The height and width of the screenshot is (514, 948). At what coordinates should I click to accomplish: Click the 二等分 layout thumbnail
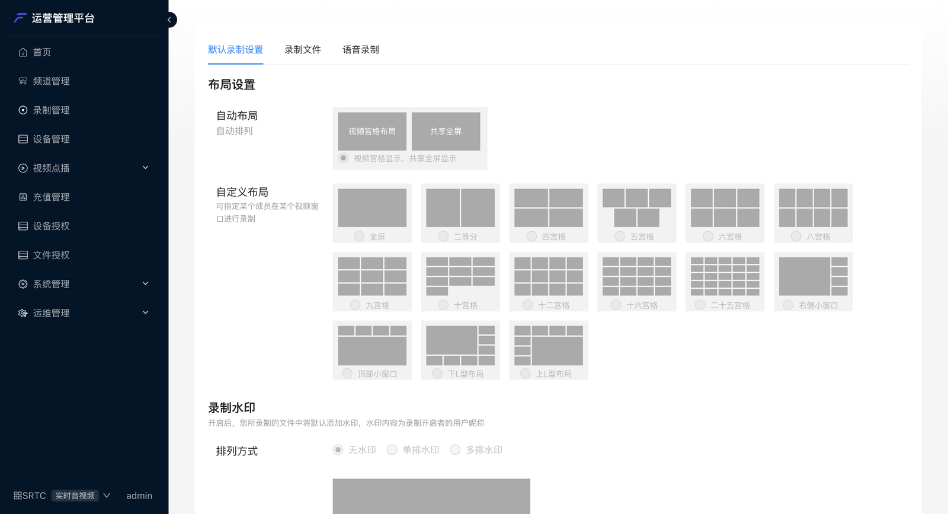click(x=460, y=208)
